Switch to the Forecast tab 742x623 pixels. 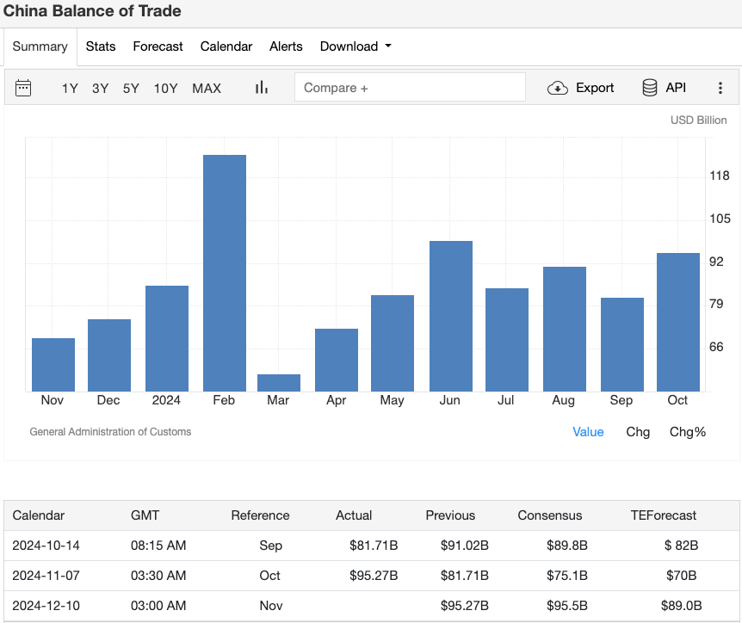[158, 46]
